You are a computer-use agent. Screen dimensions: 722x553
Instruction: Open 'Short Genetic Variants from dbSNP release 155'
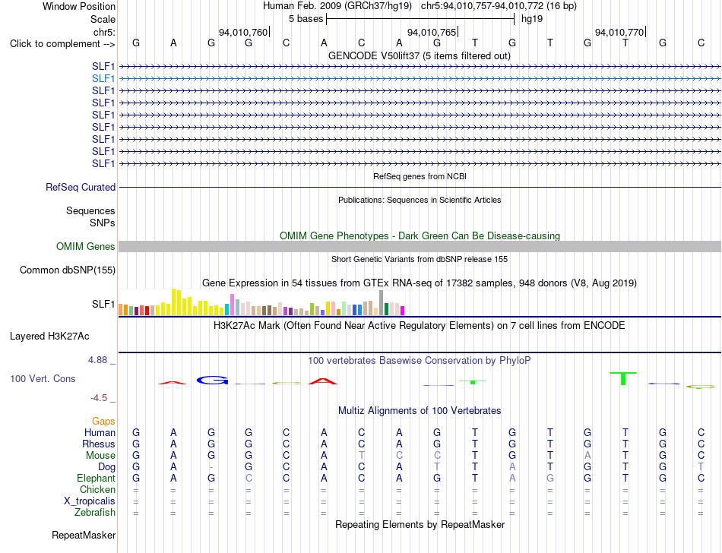(420, 259)
